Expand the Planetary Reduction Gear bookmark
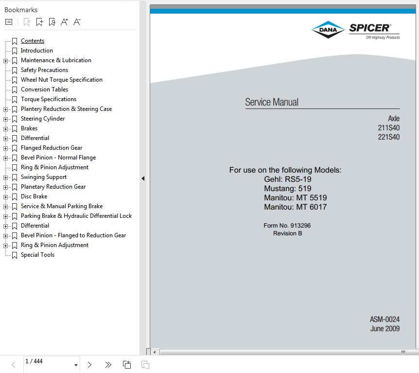 pos(5,187)
